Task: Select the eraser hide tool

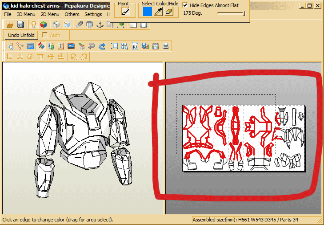Action: point(169,12)
